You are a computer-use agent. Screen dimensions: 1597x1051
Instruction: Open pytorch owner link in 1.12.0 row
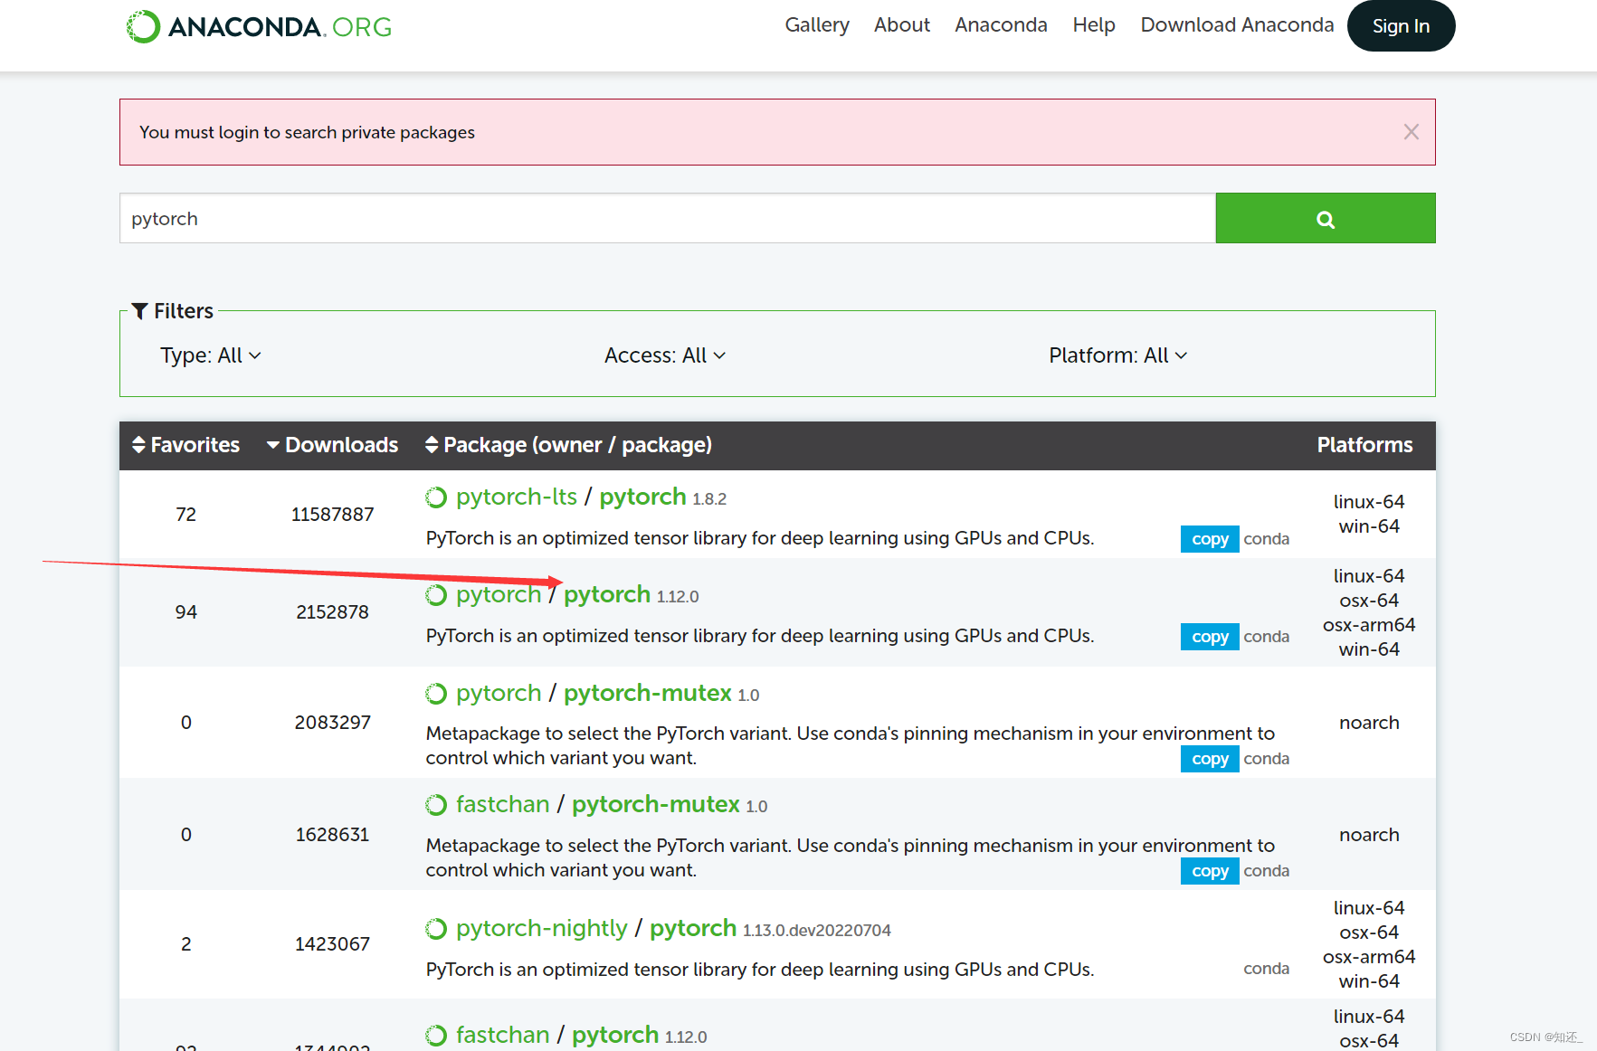499,595
